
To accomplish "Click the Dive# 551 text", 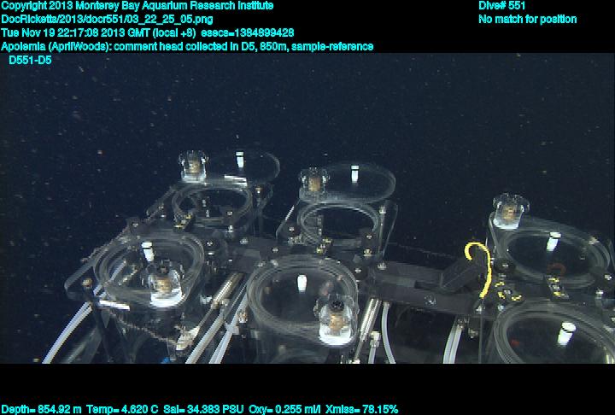I will pyautogui.click(x=501, y=6).
